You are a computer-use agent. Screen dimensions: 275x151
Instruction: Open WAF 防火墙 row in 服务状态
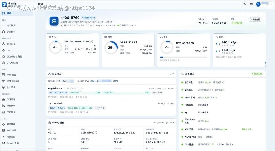tap(222, 137)
